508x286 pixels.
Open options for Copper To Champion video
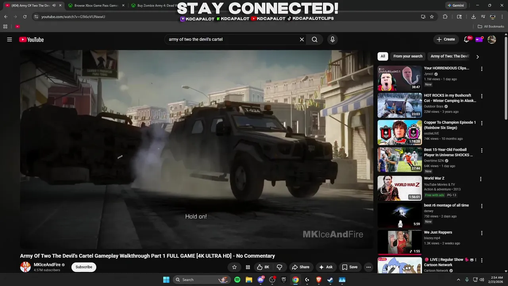point(481,123)
